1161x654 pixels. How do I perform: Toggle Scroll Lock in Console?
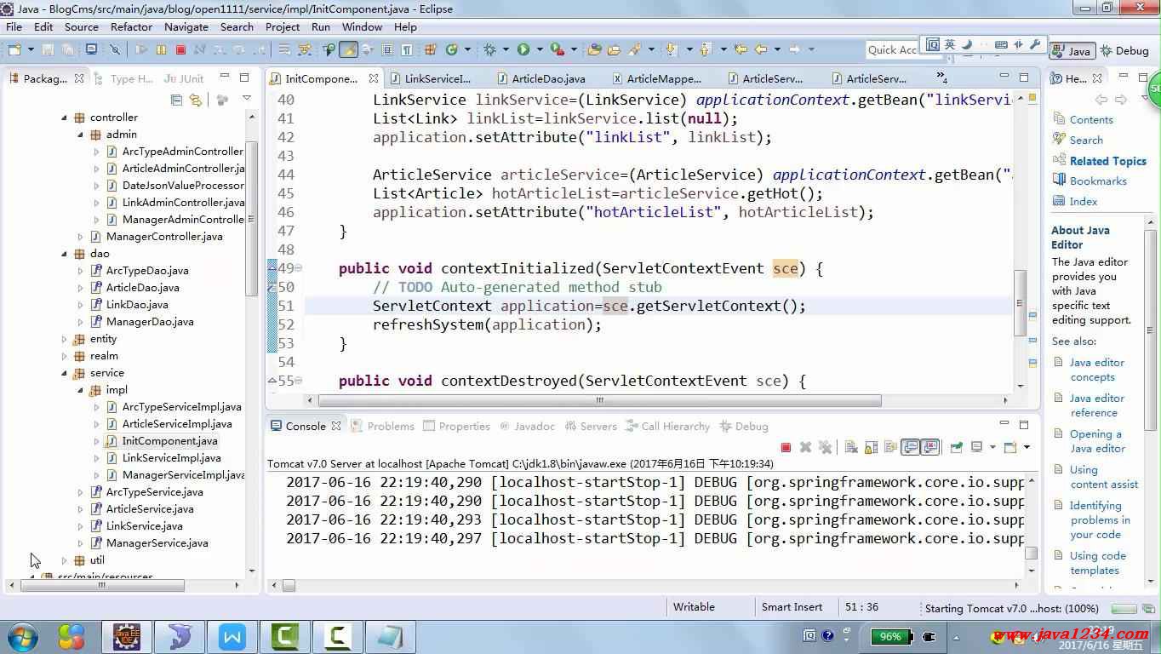[x=871, y=447]
